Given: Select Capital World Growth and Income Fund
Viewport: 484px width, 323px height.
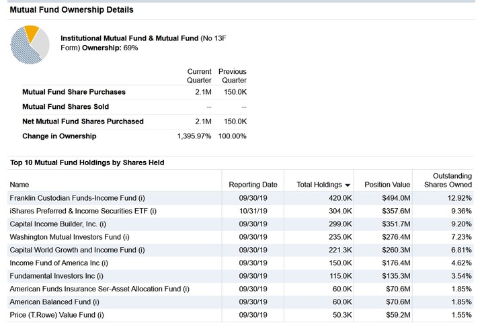Looking at the screenshot, I should point(77,250).
